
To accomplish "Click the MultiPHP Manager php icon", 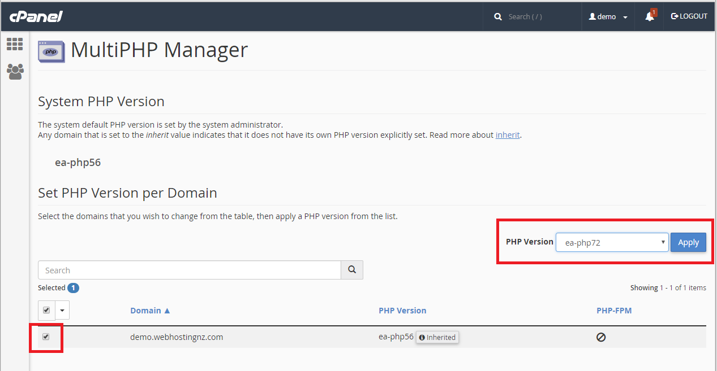I will pos(51,51).
